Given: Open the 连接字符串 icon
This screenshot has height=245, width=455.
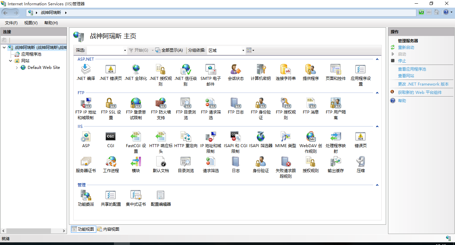Looking at the screenshot, I should [x=286, y=69].
